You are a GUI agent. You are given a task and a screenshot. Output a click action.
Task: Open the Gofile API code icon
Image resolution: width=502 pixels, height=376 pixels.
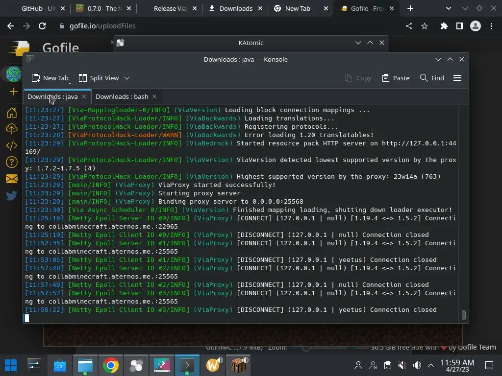coord(12,145)
